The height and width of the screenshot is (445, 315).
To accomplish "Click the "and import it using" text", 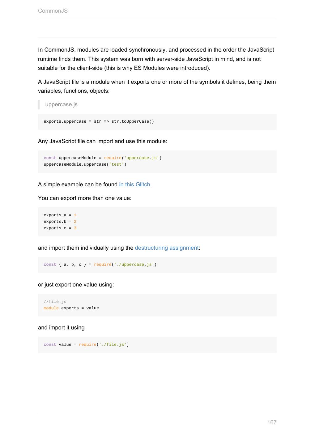I will 61,328.
